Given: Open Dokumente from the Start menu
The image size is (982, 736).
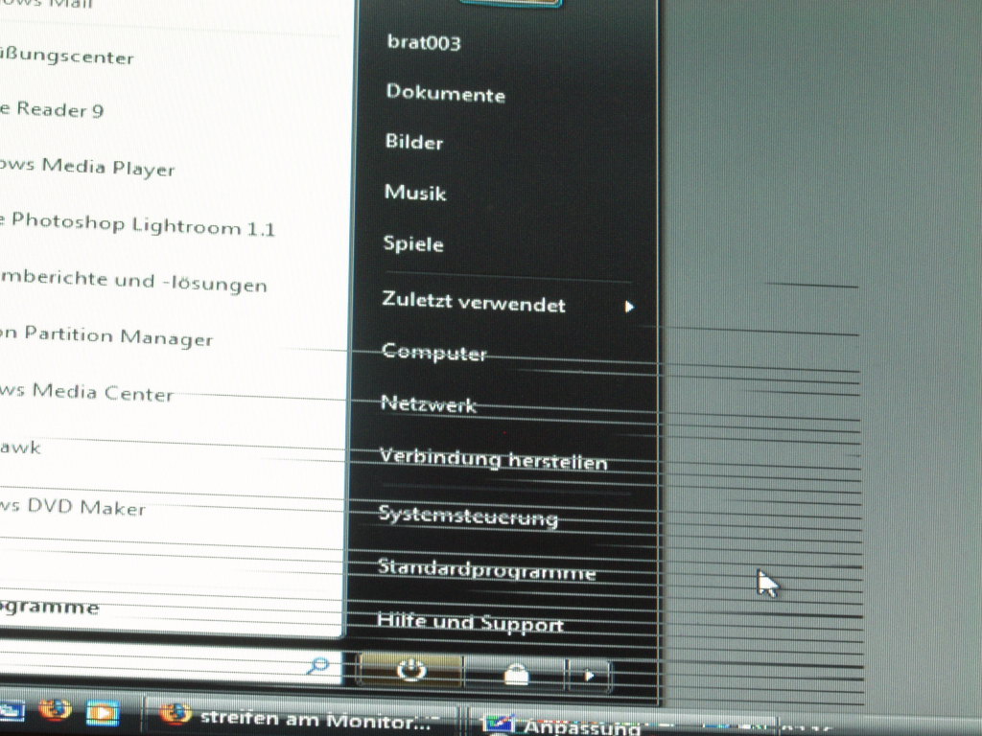Looking at the screenshot, I should pos(446,93).
